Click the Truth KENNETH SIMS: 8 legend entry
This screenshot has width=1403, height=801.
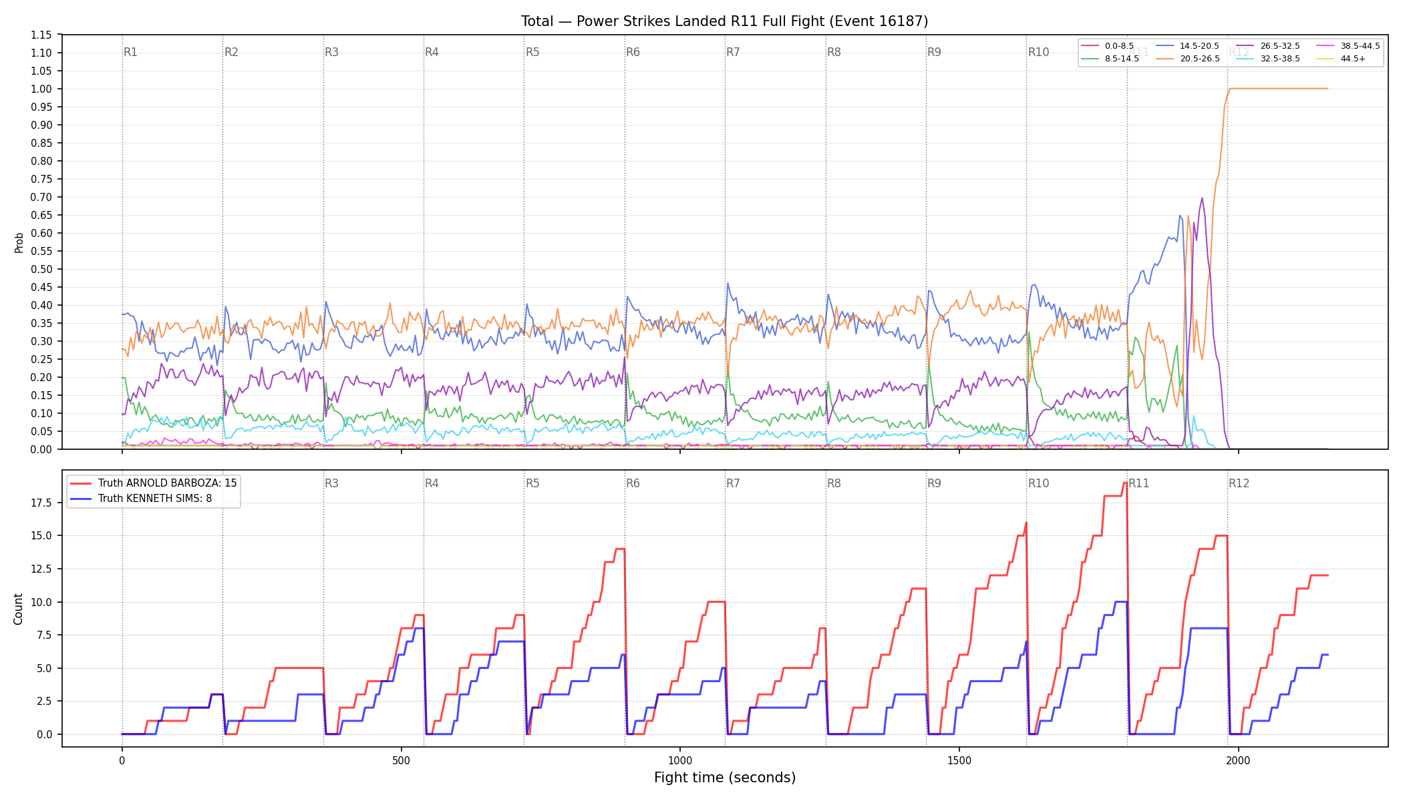click(140, 499)
